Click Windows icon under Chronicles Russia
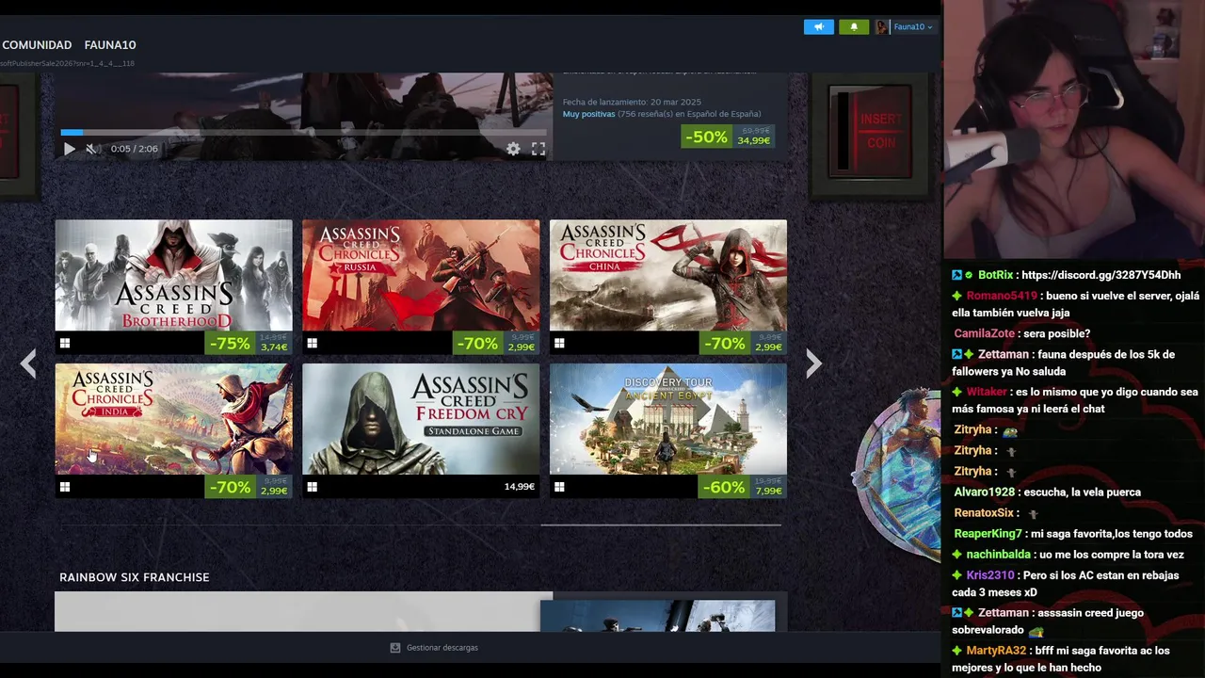 coord(313,344)
